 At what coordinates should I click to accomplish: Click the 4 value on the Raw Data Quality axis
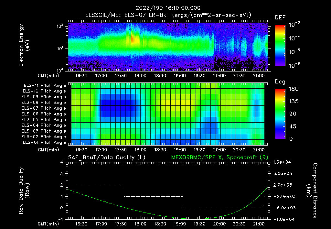coord(62,162)
